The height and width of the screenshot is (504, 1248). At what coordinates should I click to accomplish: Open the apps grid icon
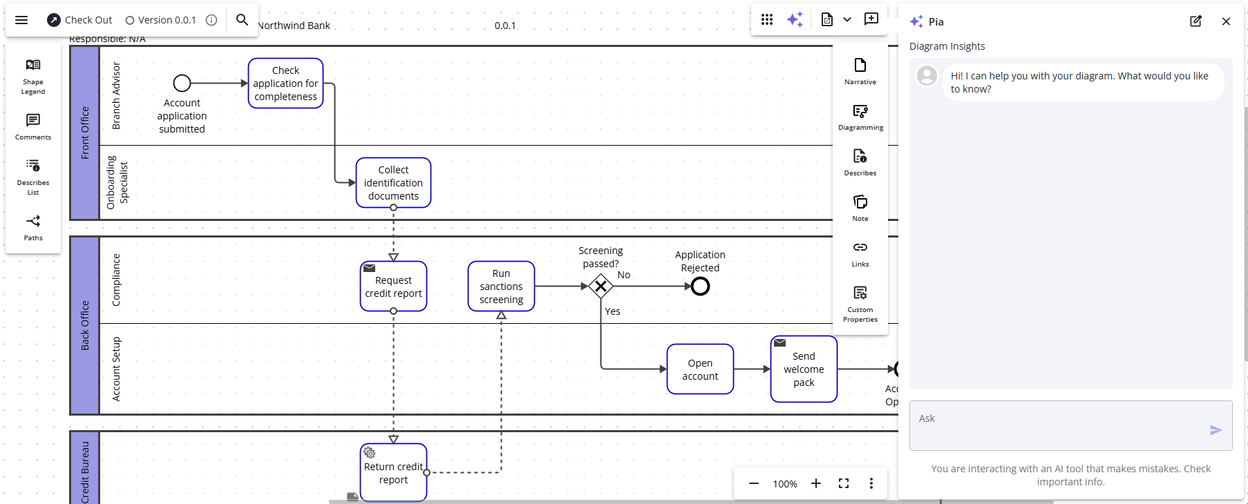[767, 19]
